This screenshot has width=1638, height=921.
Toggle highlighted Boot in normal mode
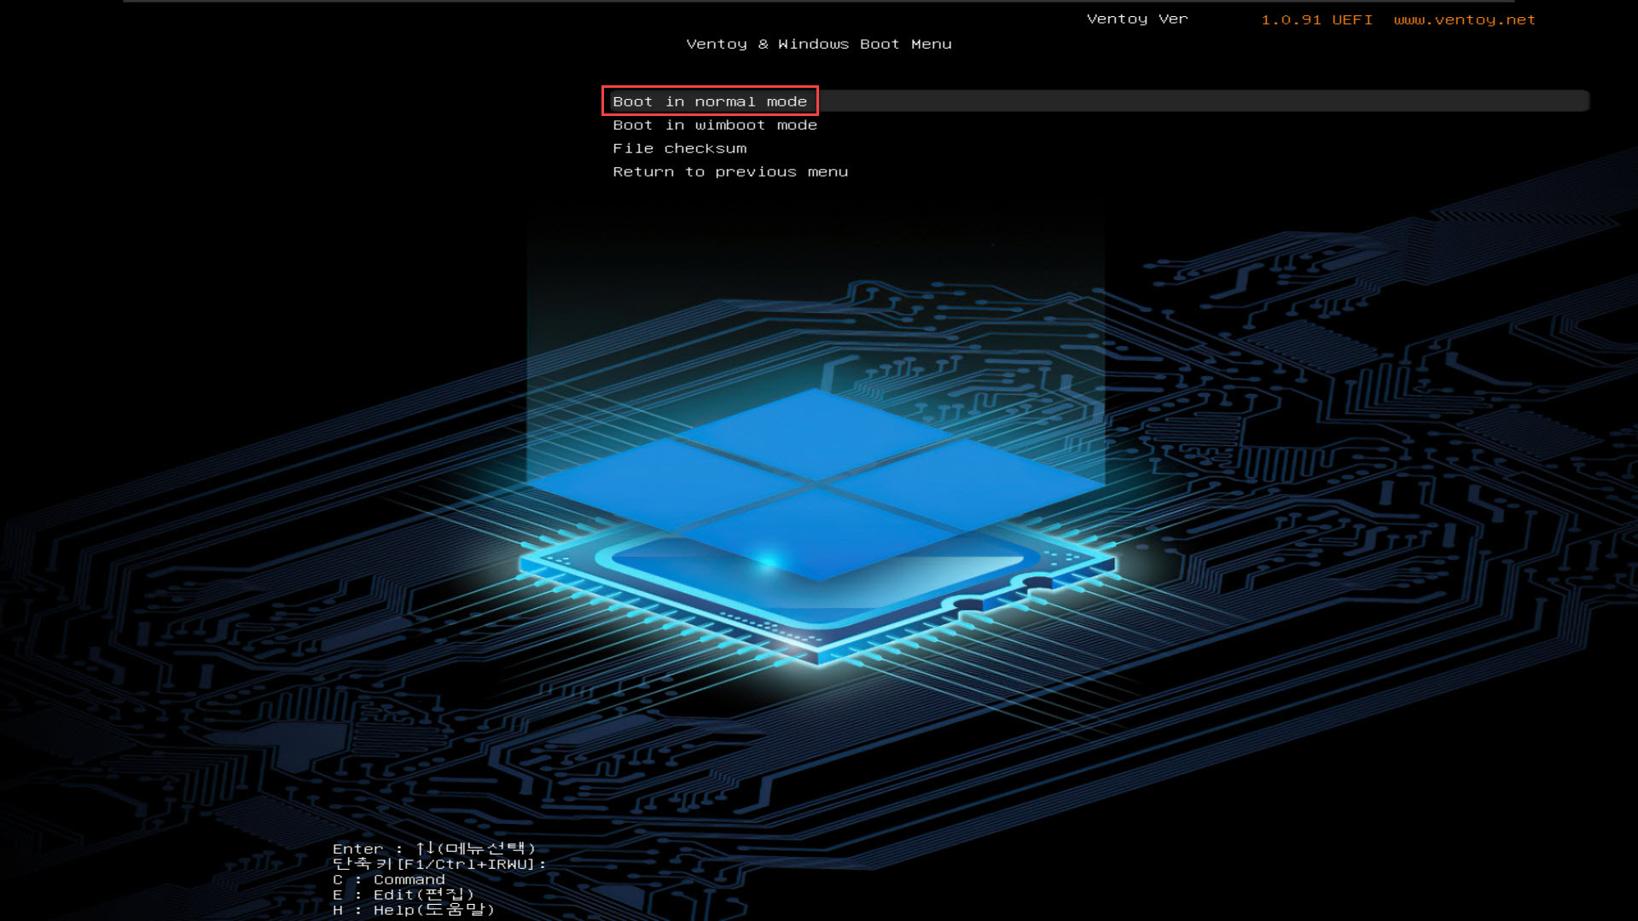710,100
